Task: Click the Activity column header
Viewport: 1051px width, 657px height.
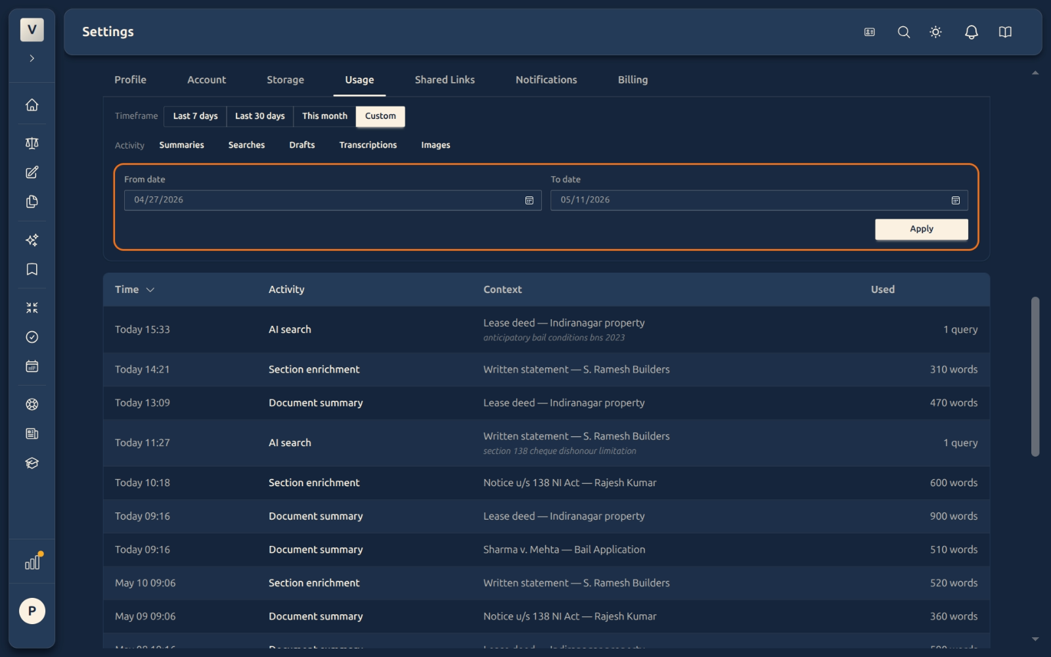Action: pos(286,290)
